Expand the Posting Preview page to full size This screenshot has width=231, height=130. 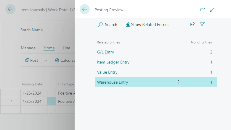click(x=212, y=10)
